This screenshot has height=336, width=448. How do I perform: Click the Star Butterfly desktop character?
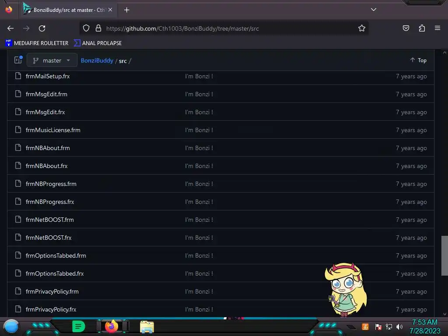(x=346, y=290)
